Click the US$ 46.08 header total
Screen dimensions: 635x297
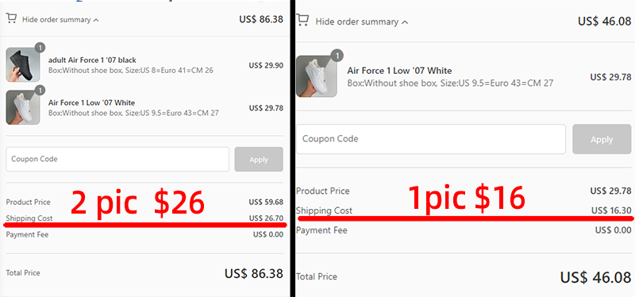point(604,21)
